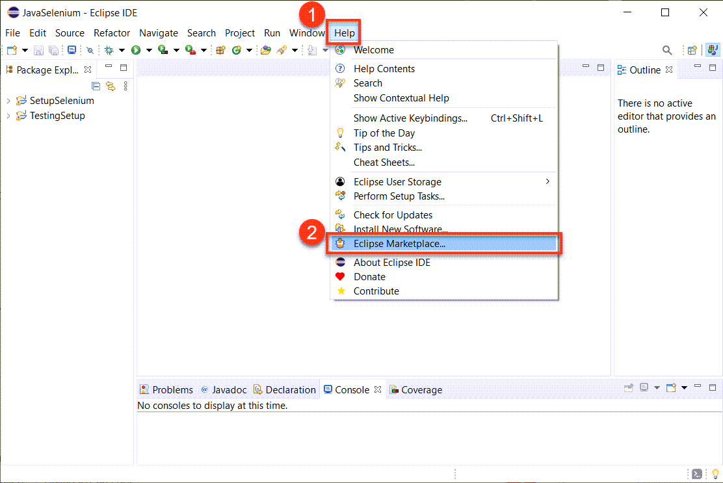Click Collapse All in Package Explorer
723x483 pixels.
tap(96, 86)
